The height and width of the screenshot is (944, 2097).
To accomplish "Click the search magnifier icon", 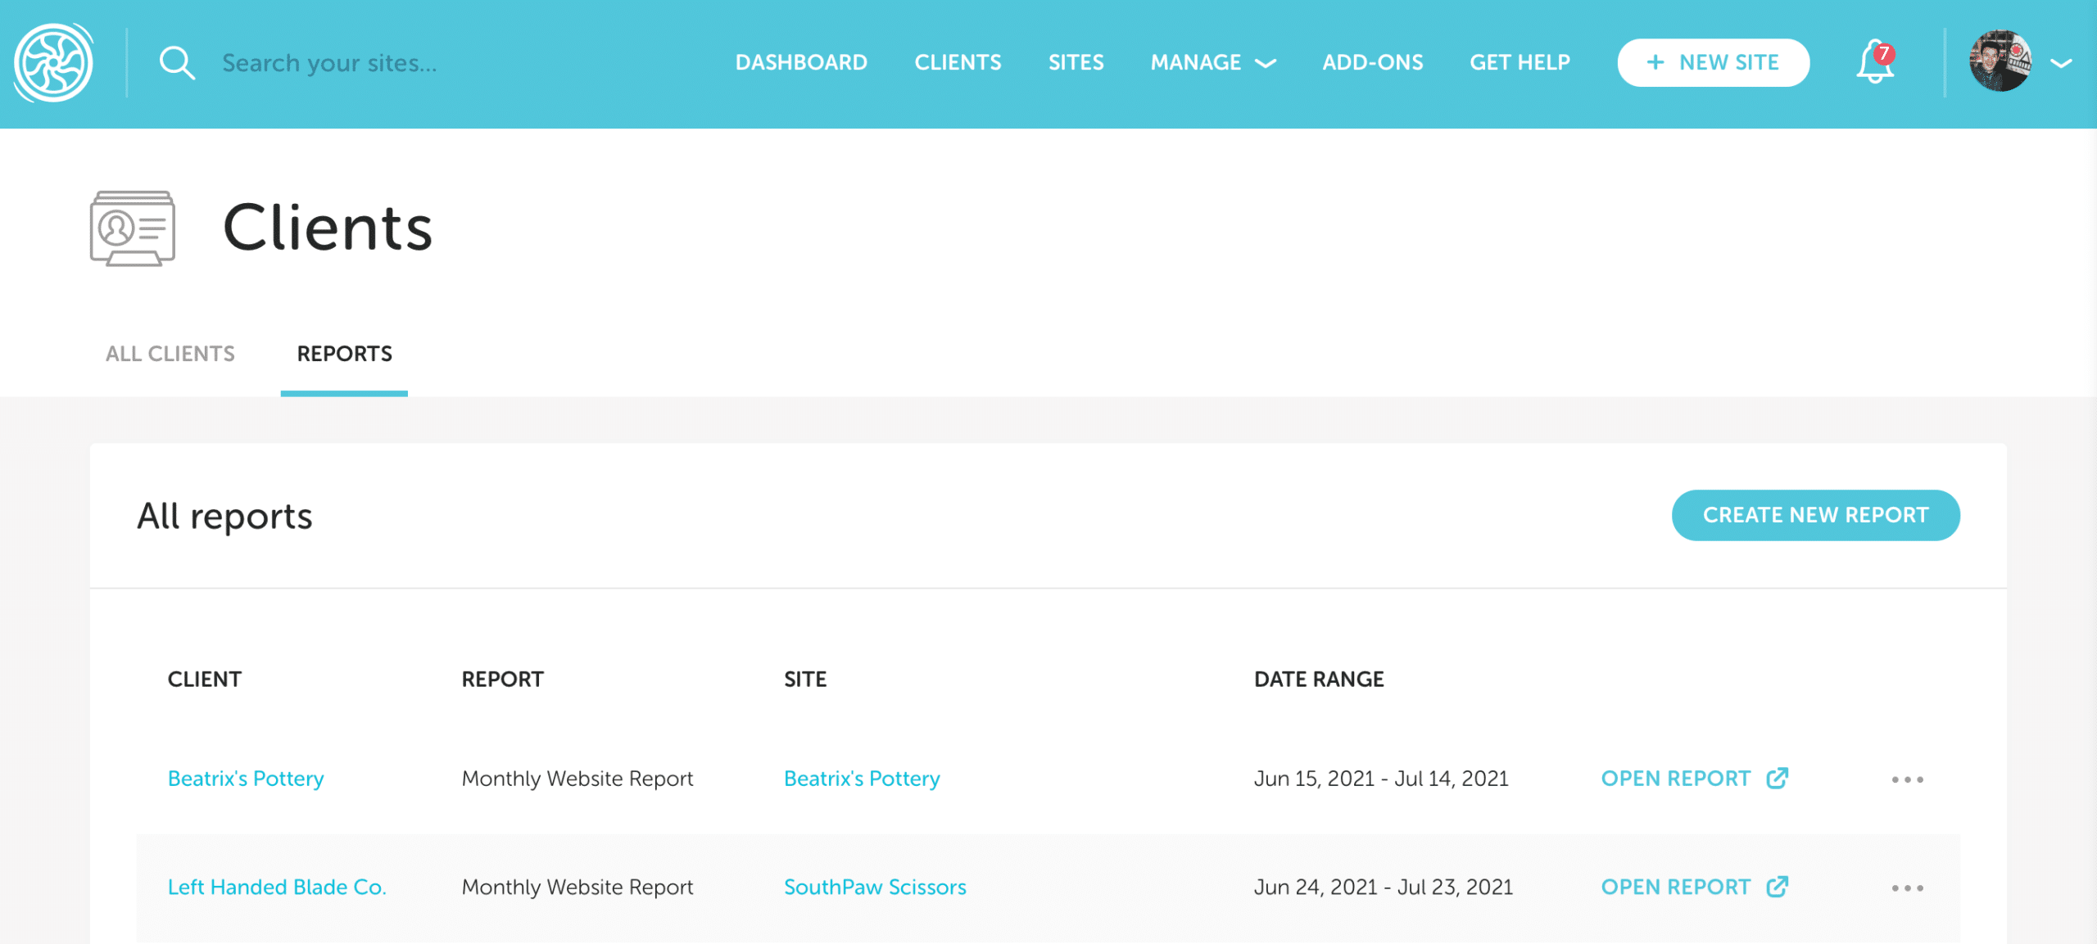I will point(176,63).
